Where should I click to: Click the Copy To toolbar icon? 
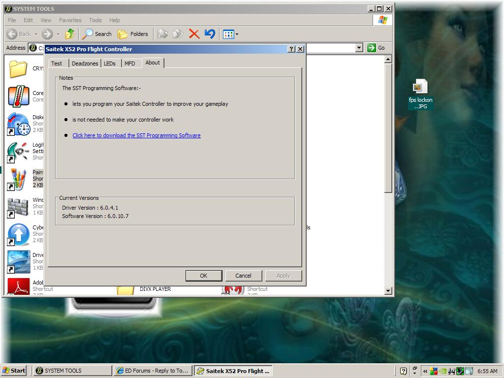[178, 34]
